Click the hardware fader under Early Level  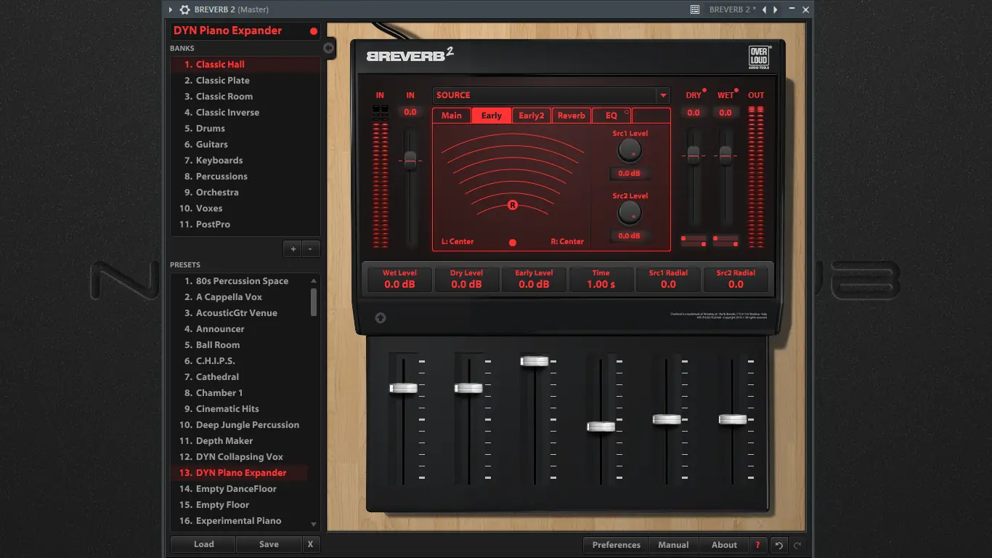tap(534, 361)
